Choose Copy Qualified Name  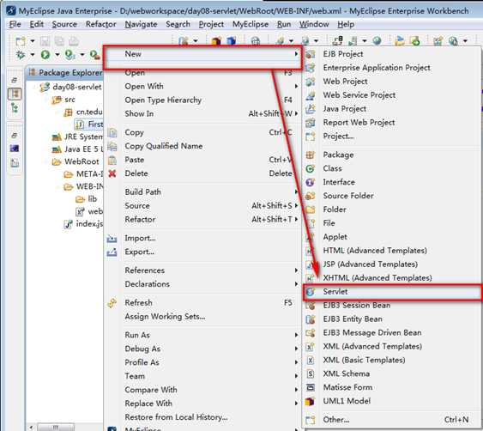(x=202, y=146)
